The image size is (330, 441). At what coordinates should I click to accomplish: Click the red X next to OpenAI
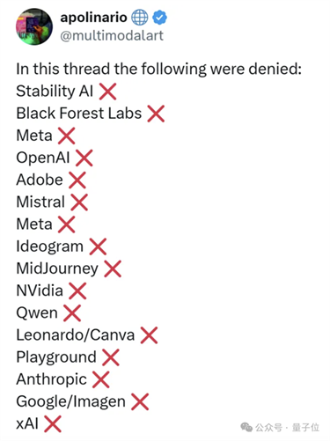pos(84,158)
